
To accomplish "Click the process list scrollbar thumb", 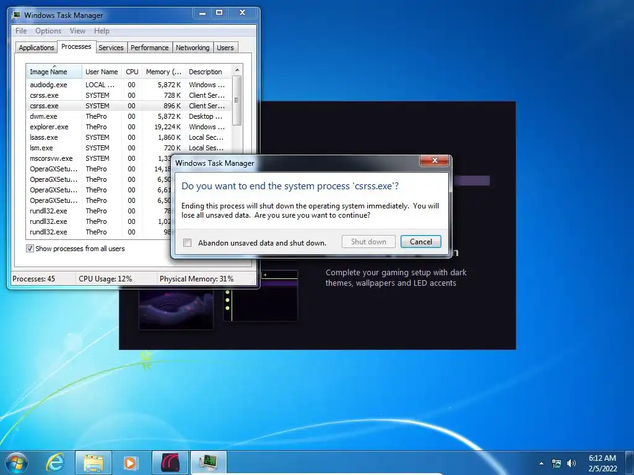I will click(237, 100).
